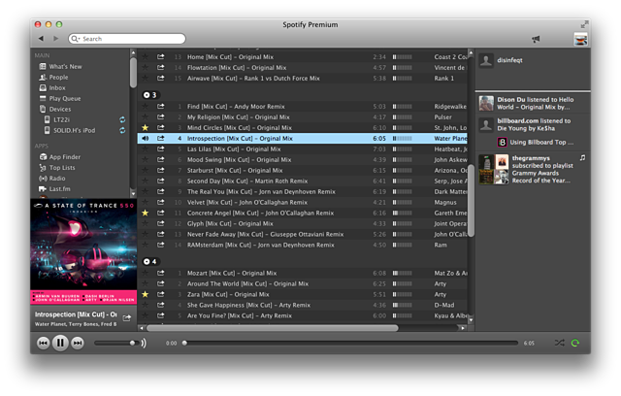Click the speaker icon beside the volume slider
This screenshot has width=621, height=396.
tap(144, 343)
